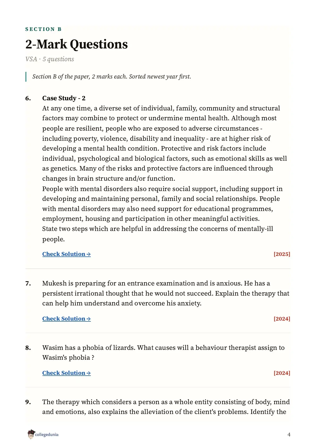Click the arrow in question 6 Check Solution
This screenshot has width=316, height=448.
tap(88, 254)
